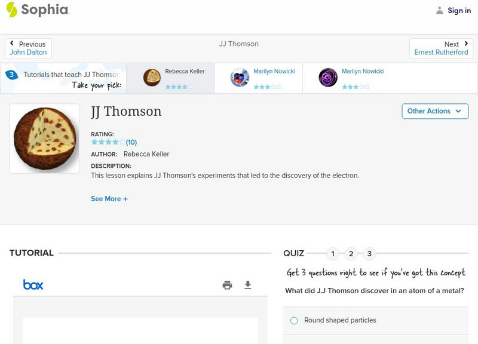Click the JJ Thomson lesson thumbnail image
Image resolution: width=478 pixels, height=344 pixels.
(x=44, y=138)
